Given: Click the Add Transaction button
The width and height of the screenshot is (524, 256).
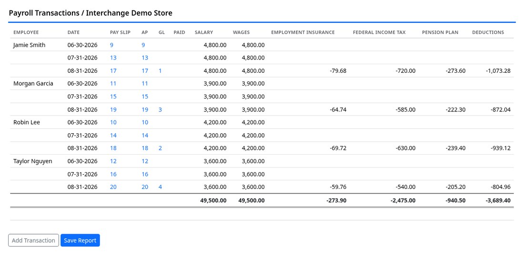Looking at the screenshot, I should 33,240.
